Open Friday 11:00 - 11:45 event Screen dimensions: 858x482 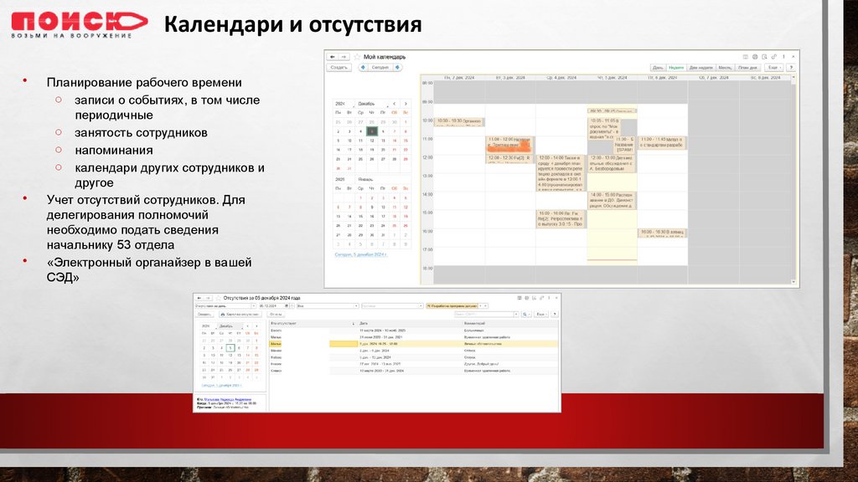(662, 143)
